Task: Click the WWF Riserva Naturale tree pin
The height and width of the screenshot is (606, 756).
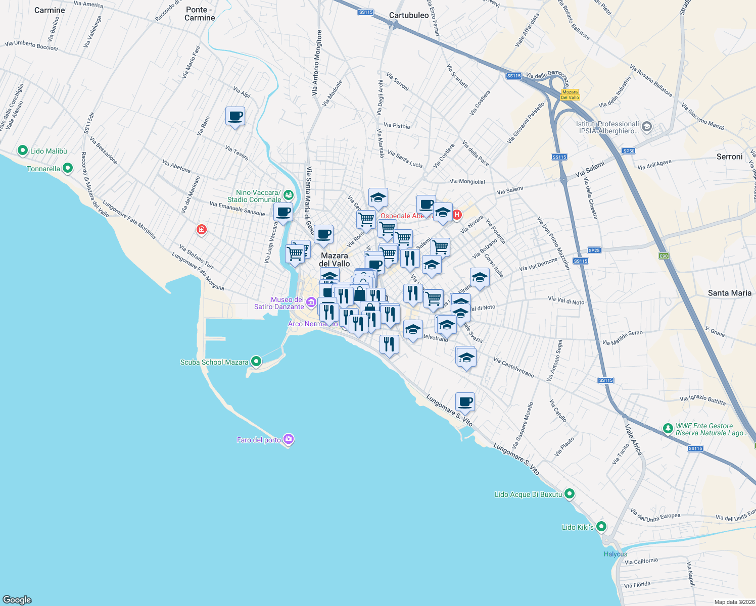Action: point(668,428)
